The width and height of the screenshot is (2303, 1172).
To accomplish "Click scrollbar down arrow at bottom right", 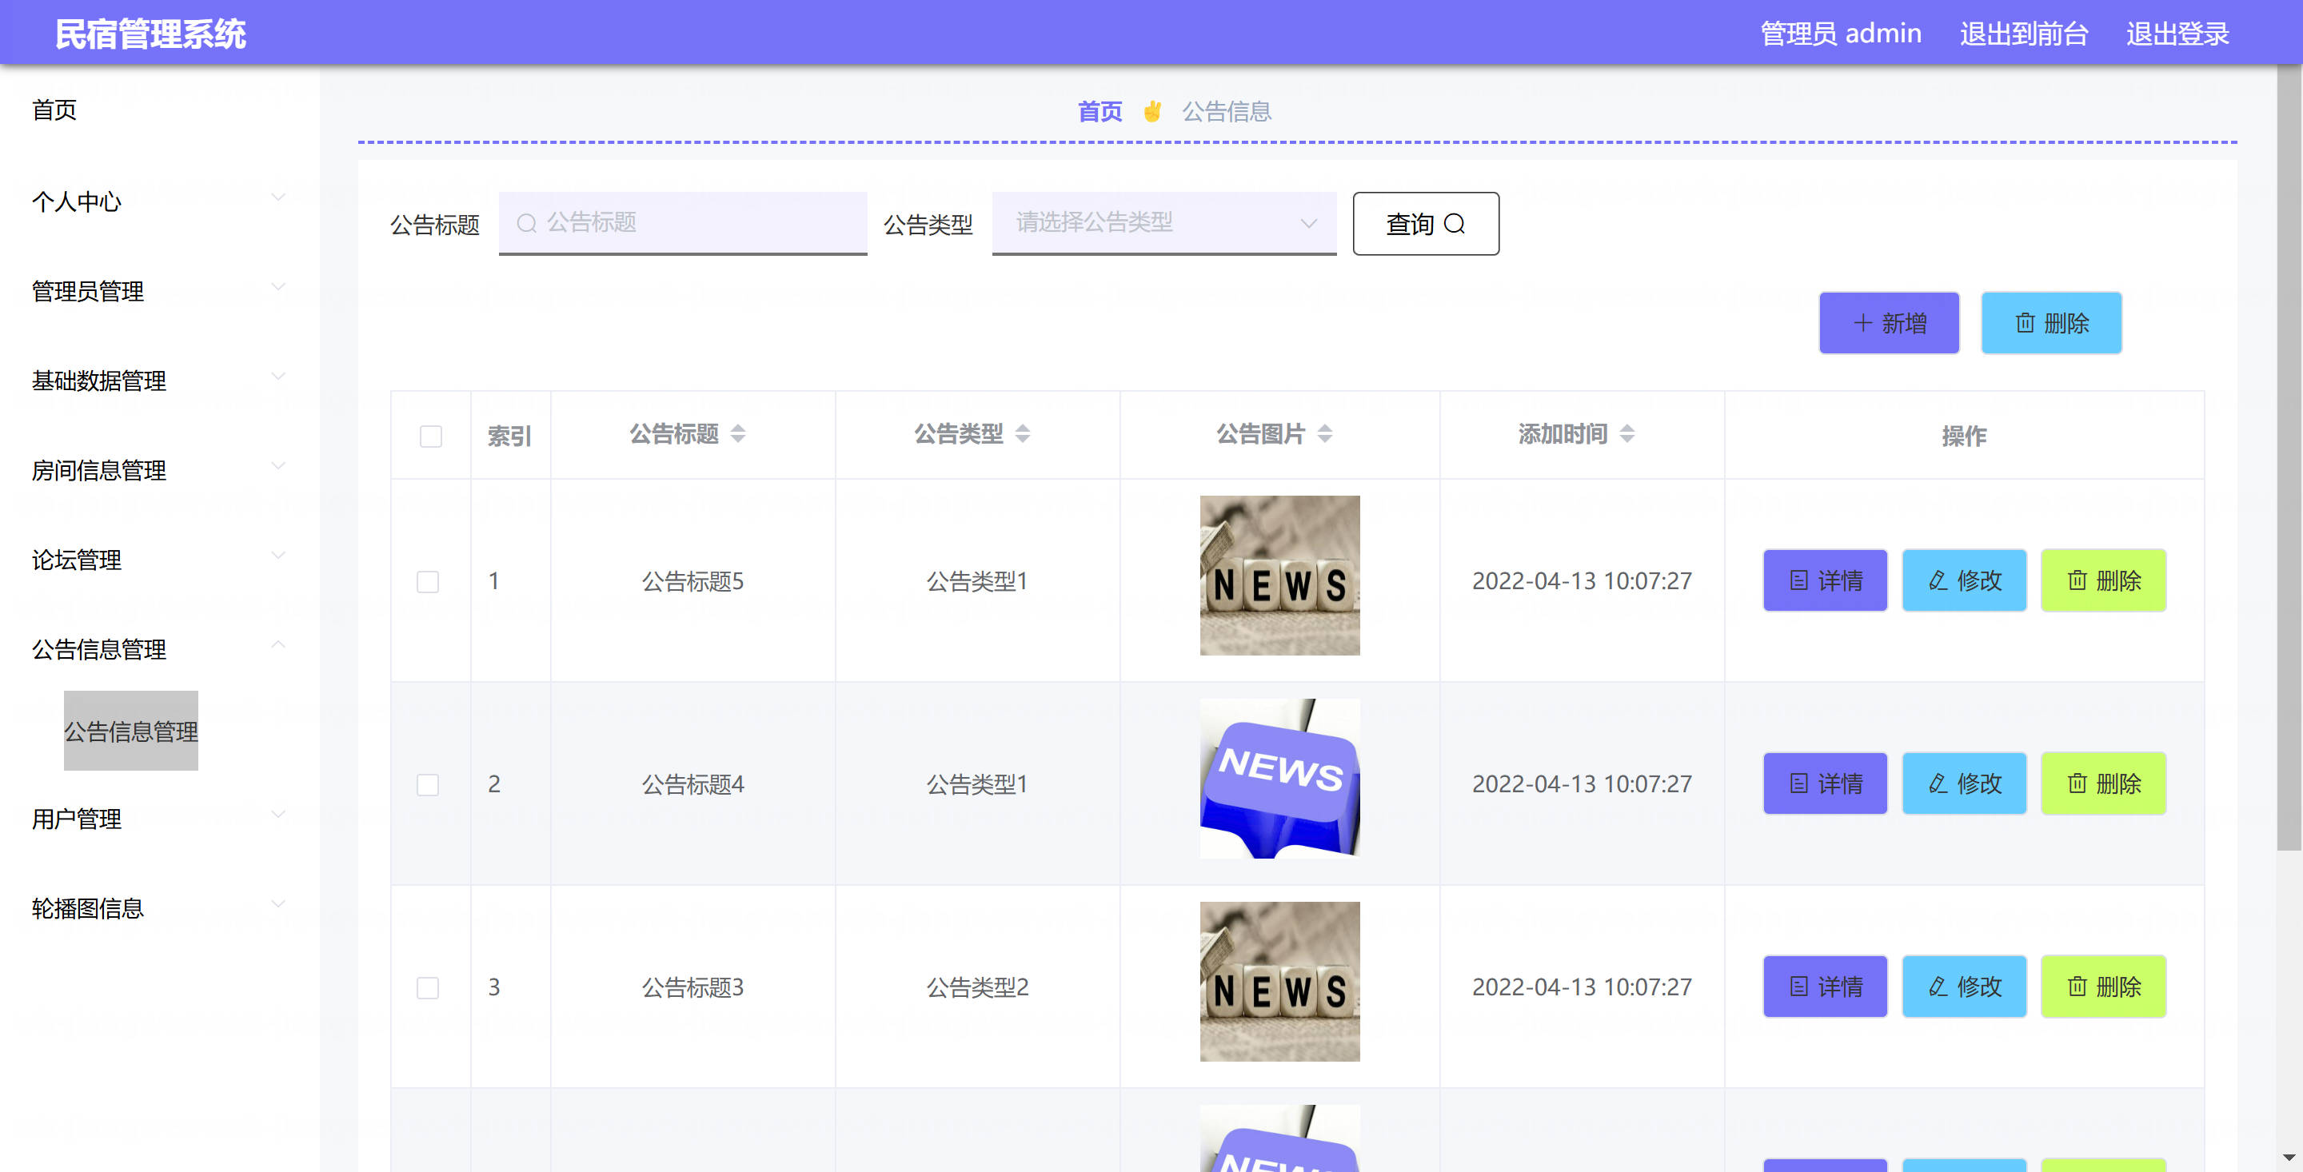I will [x=2289, y=1158].
